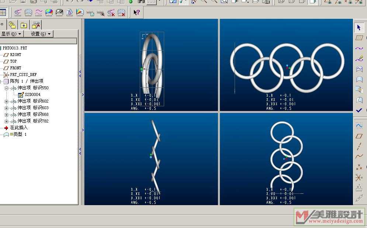This screenshot has width=367, height=228.
Task: Click the rainbow shaded curvature analysis icon
Action: click(x=49, y=13)
